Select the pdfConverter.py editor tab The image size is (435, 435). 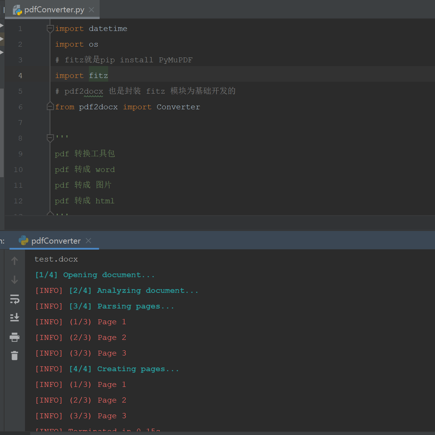point(54,10)
